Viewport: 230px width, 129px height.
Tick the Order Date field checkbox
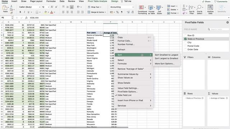[x=185, y=49]
